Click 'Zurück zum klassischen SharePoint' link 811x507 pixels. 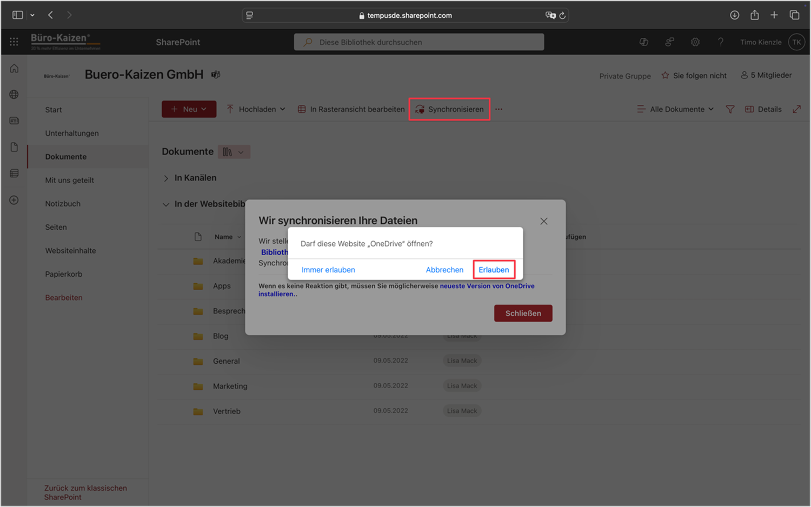point(85,492)
